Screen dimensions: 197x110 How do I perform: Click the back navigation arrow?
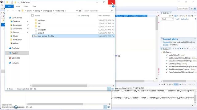coord(8,11)
